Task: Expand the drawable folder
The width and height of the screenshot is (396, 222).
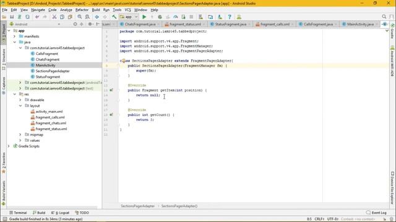Action: coord(20,100)
